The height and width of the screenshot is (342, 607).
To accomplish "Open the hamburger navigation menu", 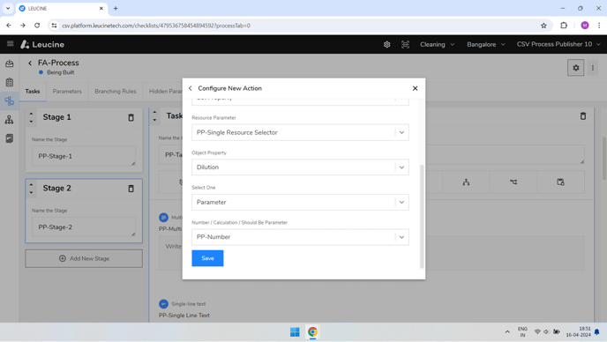I will coord(10,44).
